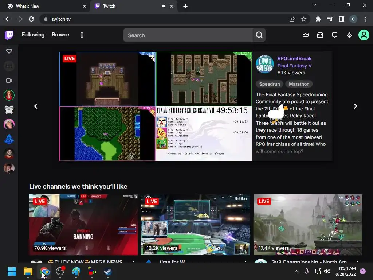Open a new browser tab
Screen dimensions: 373x280
[x=185, y=6]
